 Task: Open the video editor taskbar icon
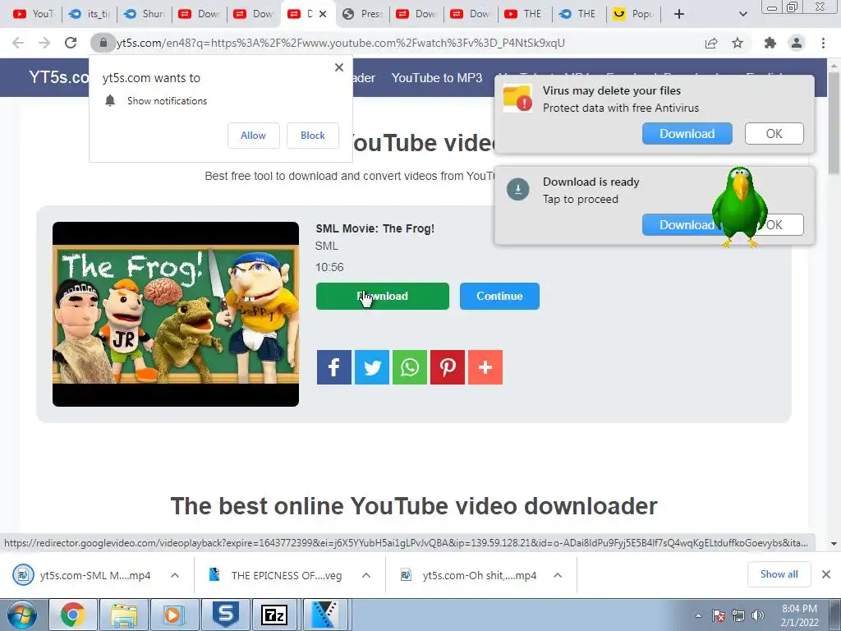point(325,615)
